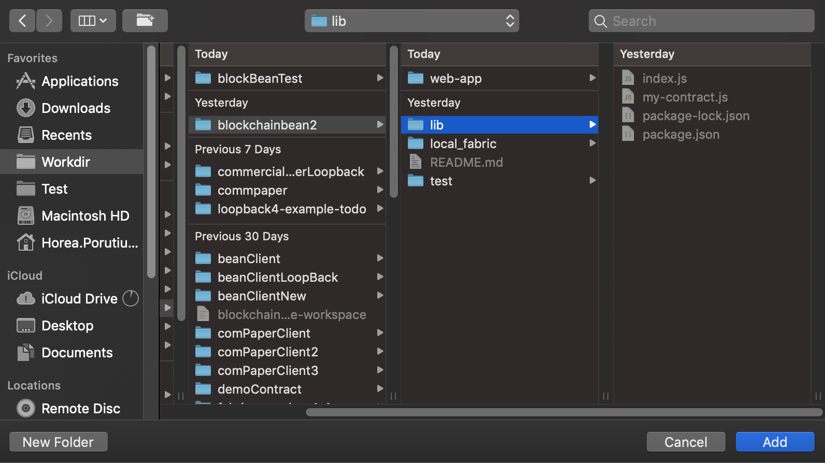
Task: Click the Cancel button
Action: [686, 442]
